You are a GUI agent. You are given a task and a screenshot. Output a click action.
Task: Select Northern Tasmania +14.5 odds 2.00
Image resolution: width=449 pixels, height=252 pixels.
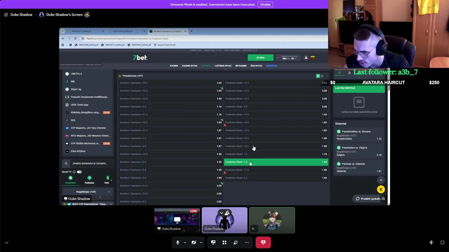click(x=171, y=194)
